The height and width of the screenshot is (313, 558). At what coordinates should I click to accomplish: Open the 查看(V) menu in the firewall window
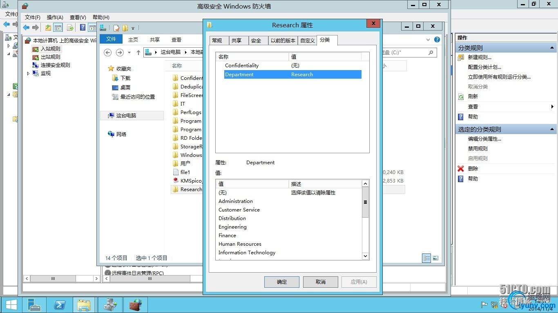click(78, 17)
